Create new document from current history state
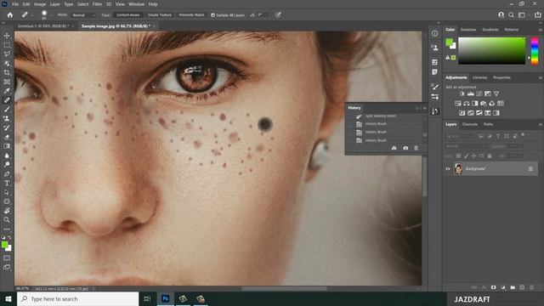This screenshot has width=544, height=306. (394, 148)
